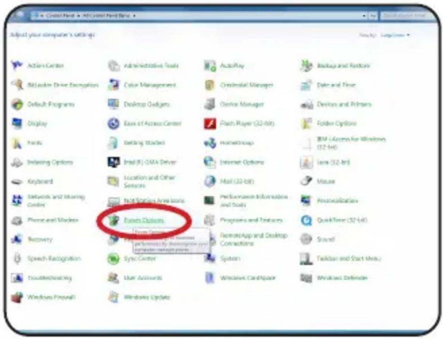This screenshot has width=443, height=339.
Task: Open Date and Time icon
Action: click(x=307, y=85)
